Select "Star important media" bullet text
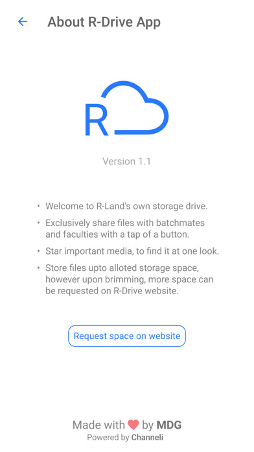254x452 pixels. click(x=132, y=251)
